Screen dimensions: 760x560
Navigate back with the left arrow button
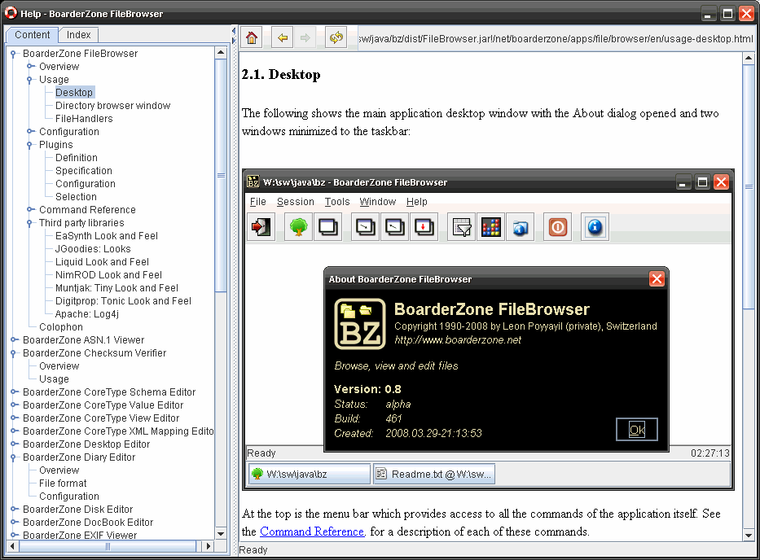pyautogui.click(x=283, y=37)
